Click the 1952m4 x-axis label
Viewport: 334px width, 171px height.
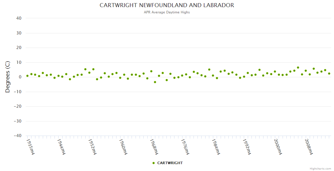pos(92,147)
